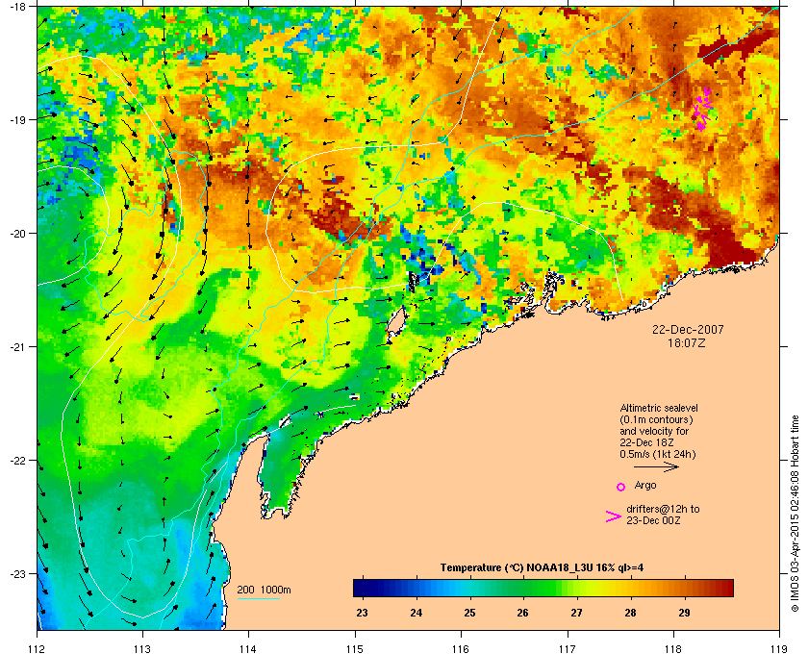This screenshot has width=808, height=654.
Task: Click the longitude axis label 113
Action: pyautogui.click(x=142, y=648)
